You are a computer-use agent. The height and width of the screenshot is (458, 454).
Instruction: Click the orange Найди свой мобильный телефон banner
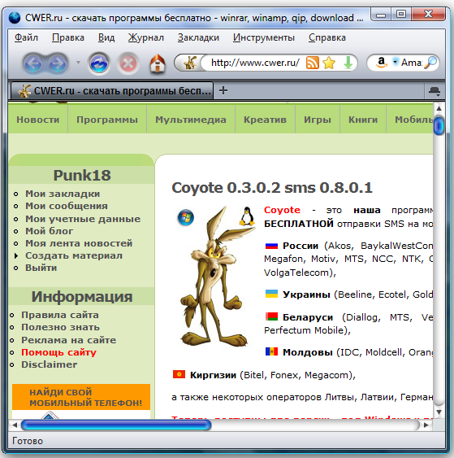coord(81,397)
